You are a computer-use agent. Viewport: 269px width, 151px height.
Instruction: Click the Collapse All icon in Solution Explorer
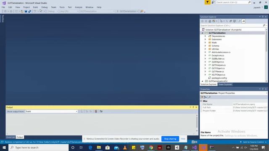(231, 21)
